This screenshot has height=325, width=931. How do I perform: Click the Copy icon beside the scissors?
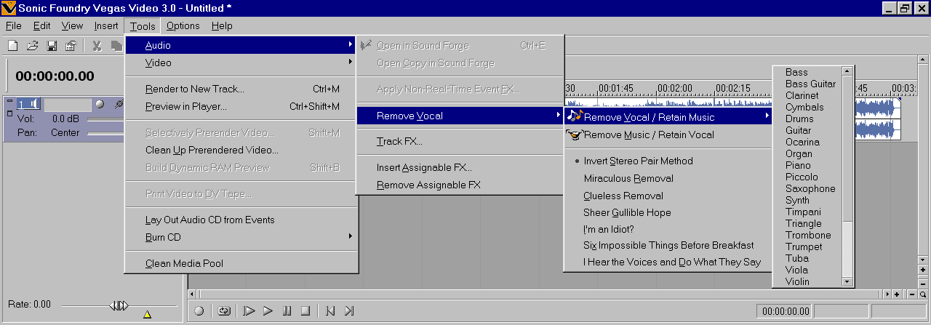(x=116, y=46)
